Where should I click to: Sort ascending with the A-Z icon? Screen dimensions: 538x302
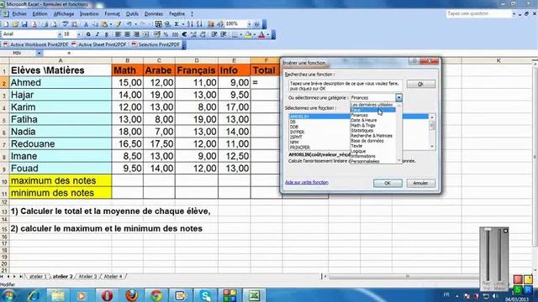click(x=191, y=24)
